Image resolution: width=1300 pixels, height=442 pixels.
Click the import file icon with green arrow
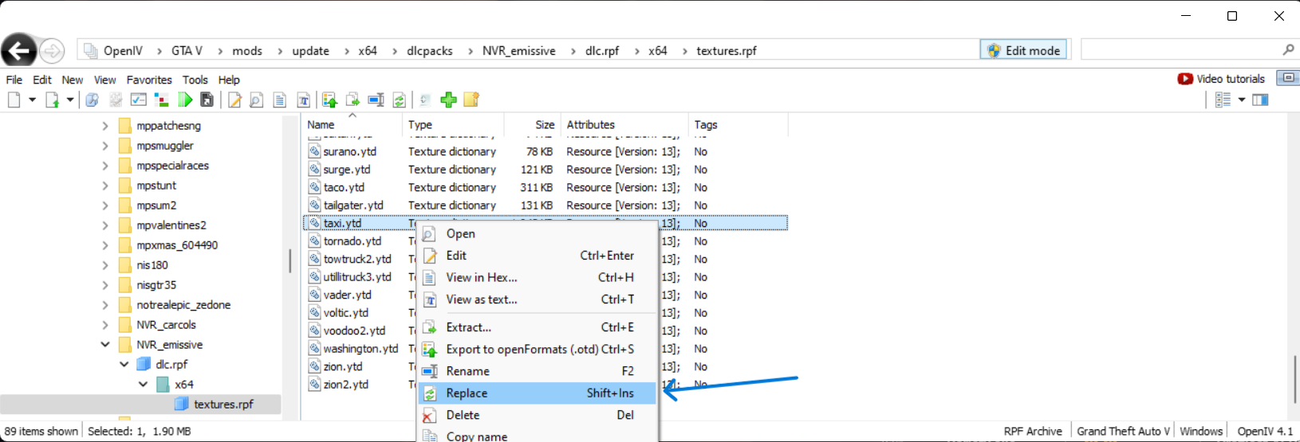[x=52, y=100]
